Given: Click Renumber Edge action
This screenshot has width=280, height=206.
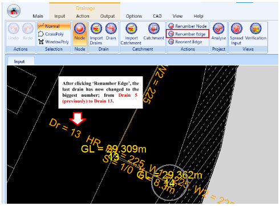Looking at the screenshot, I should 187,34.
